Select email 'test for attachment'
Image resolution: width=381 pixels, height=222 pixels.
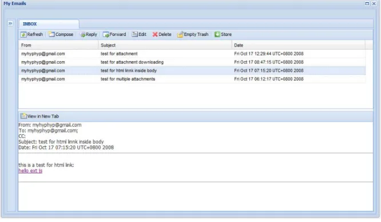click(x=192, y=54)
